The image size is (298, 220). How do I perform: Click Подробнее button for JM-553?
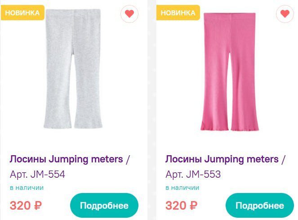[x=259, y=206]
